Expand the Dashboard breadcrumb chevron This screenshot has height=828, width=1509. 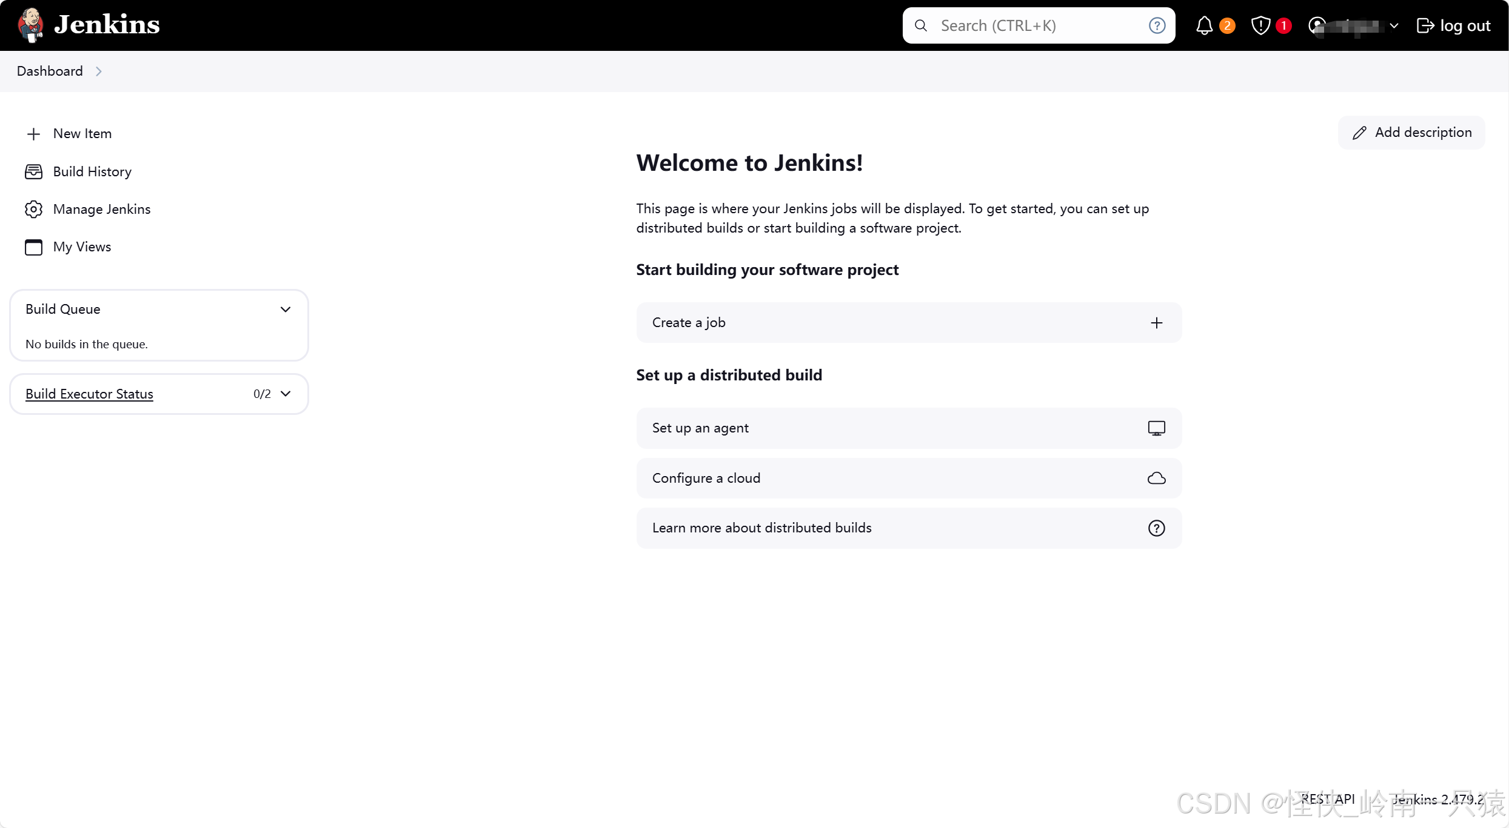tap(99, 71)
